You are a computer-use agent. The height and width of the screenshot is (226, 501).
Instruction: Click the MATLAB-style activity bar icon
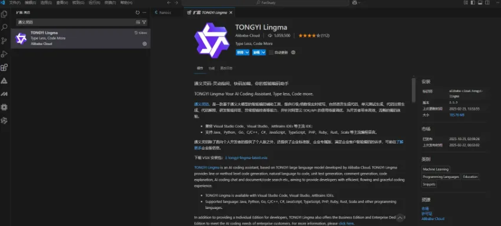(x=4, y=94)
